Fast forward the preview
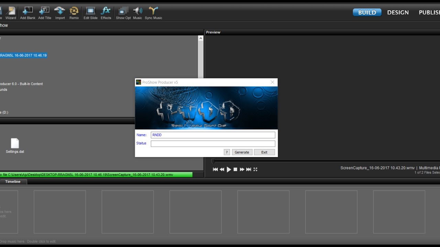Viewport: 440px width, 247px height. 242,169
